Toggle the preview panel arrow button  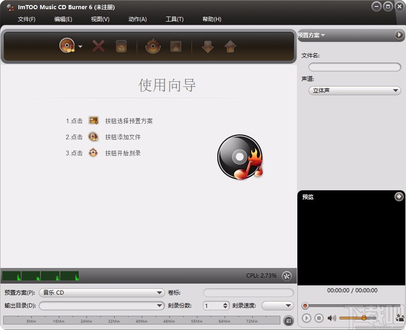399,197
